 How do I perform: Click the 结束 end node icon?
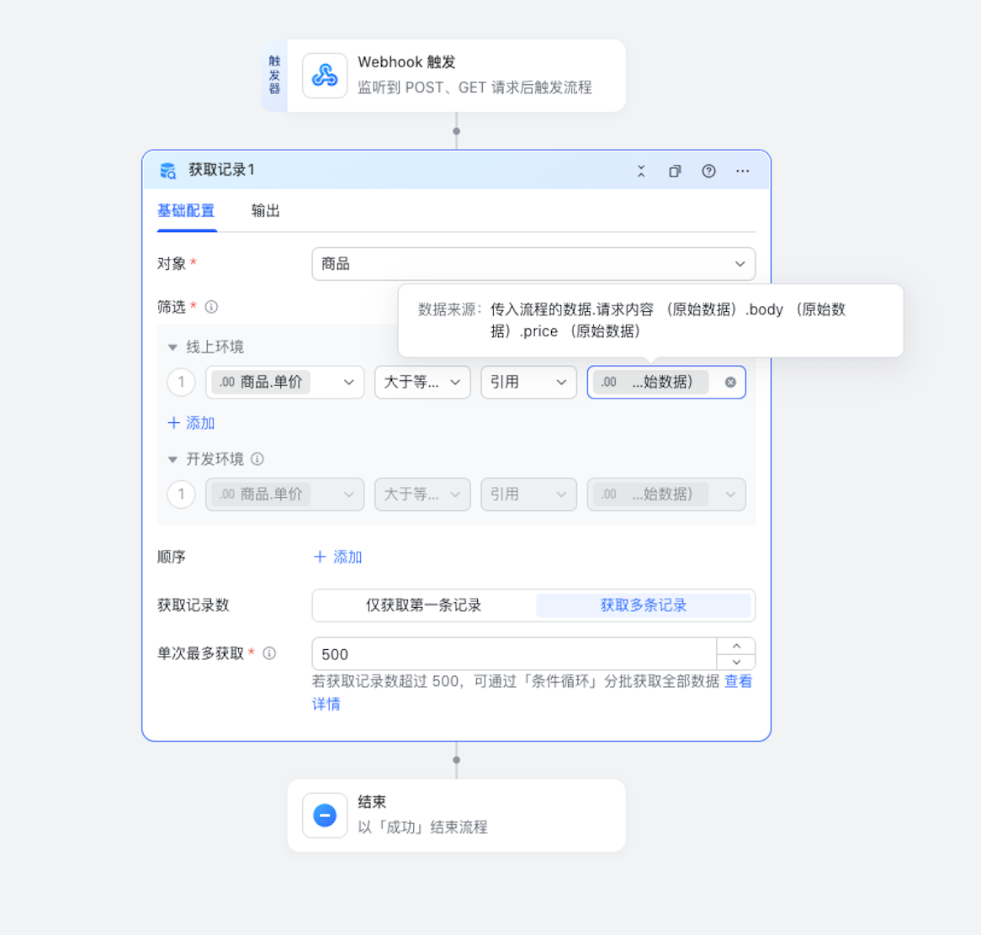point(324,814)
